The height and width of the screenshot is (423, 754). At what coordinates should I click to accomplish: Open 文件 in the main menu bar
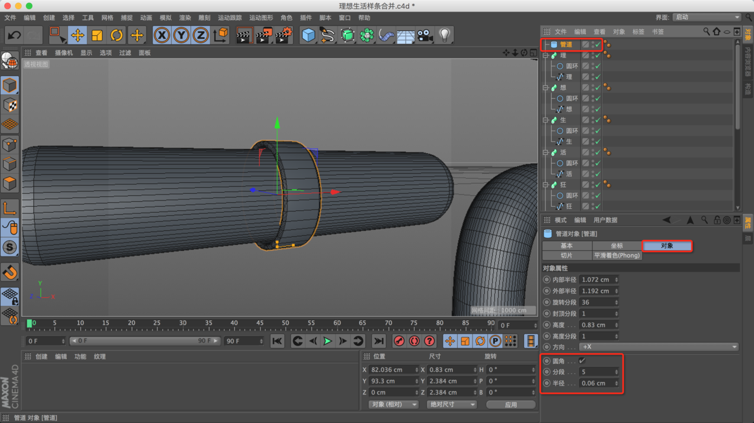coord(10,18)
